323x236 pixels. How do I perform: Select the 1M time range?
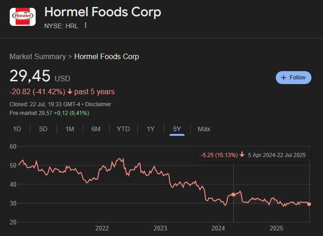69,129
